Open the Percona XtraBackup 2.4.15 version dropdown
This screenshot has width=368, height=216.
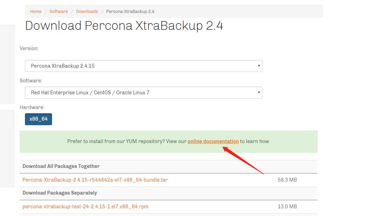(x=143, y=66)
